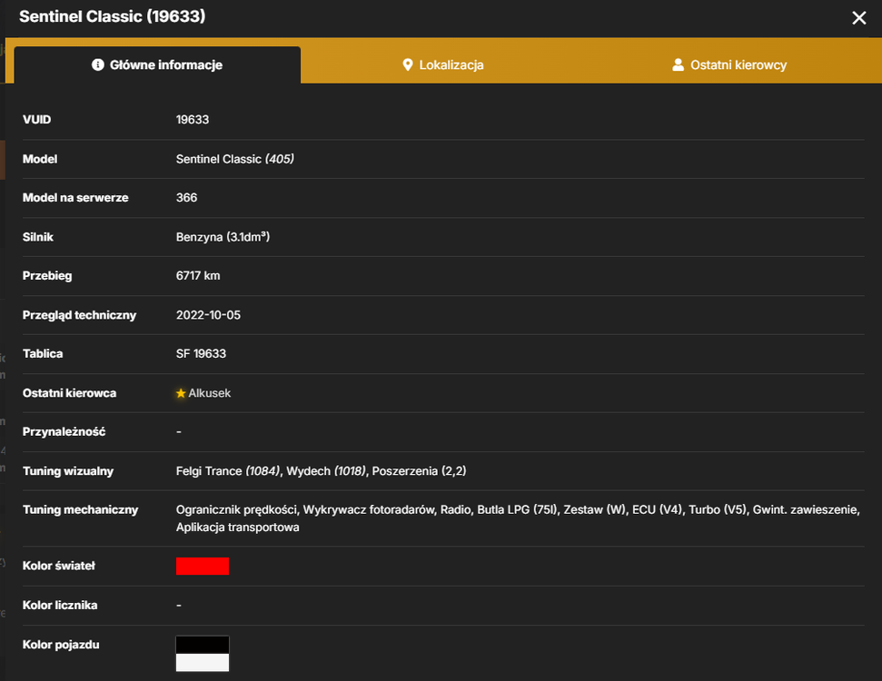Screen dimensions: 882x681
Task: Click the Wykrywacz fotoradarów tuning entry
Action: click(369, 510)
